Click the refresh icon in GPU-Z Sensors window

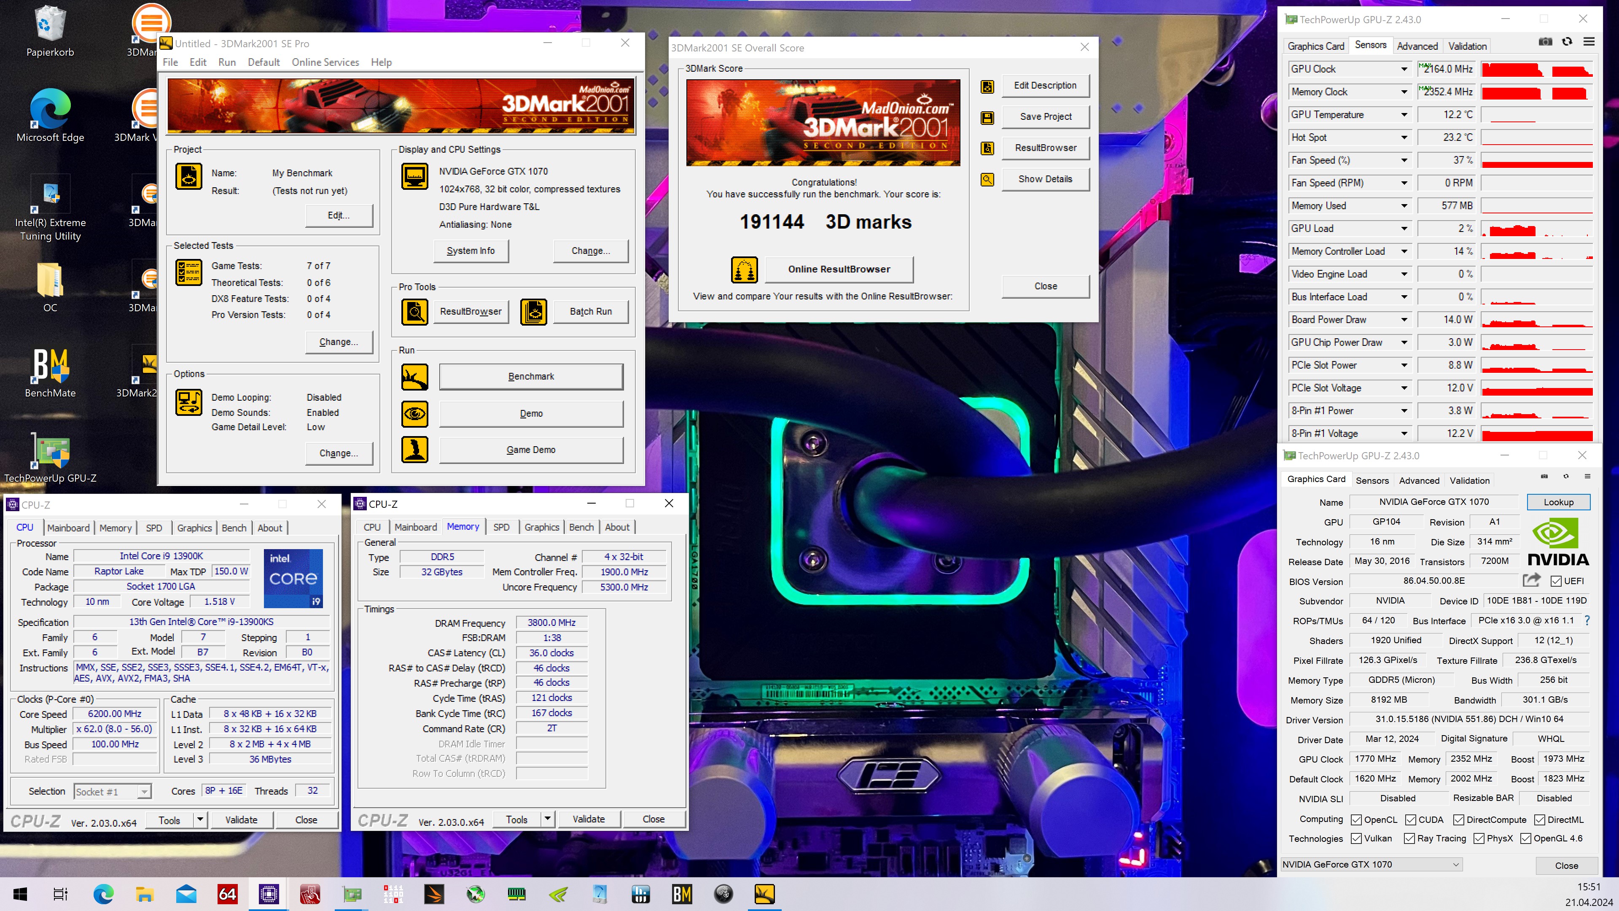[1567, 41]
